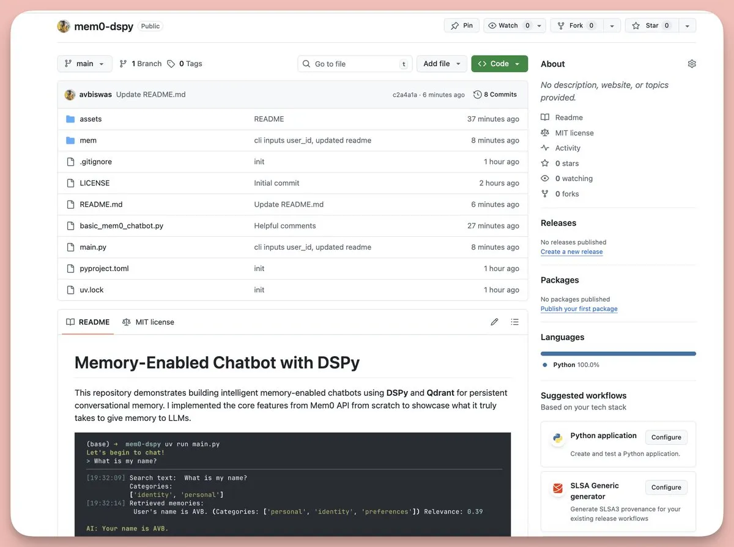Select the README tab

pos(87,322)
